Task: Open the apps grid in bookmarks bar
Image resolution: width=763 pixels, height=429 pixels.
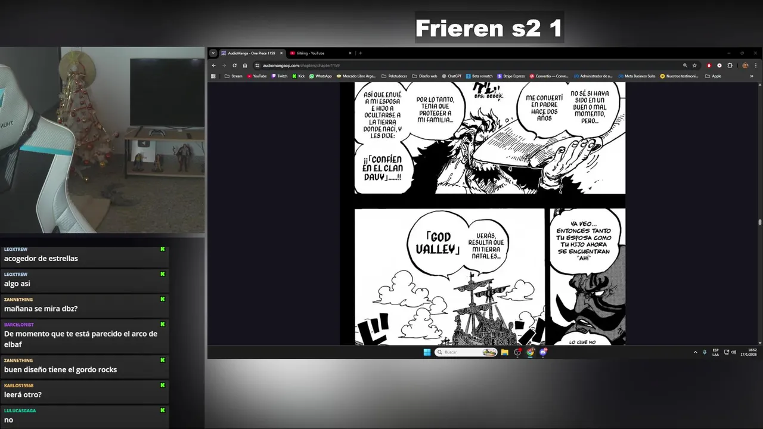Action: click(213, 76)
